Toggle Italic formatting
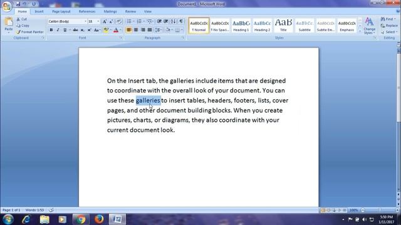This screenshot has width=401, height=225. coord(58,30)
